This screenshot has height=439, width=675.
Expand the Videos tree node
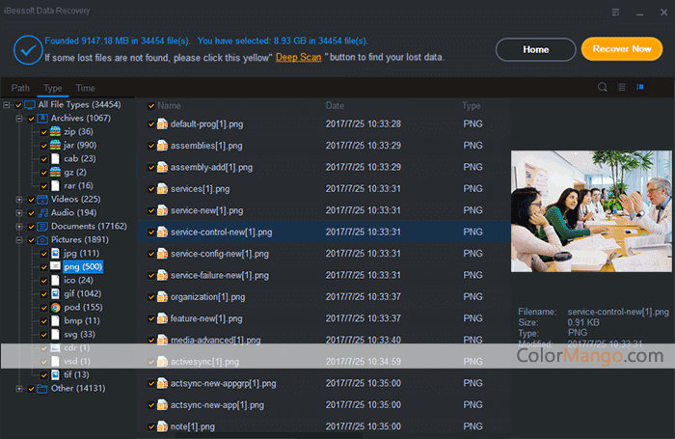coord(19,199)
